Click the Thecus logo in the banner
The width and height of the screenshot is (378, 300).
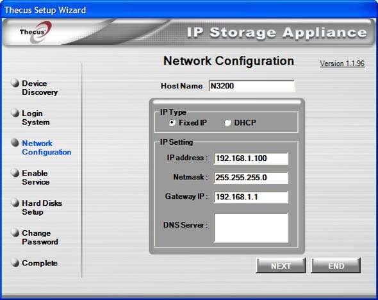pos(35,32)
